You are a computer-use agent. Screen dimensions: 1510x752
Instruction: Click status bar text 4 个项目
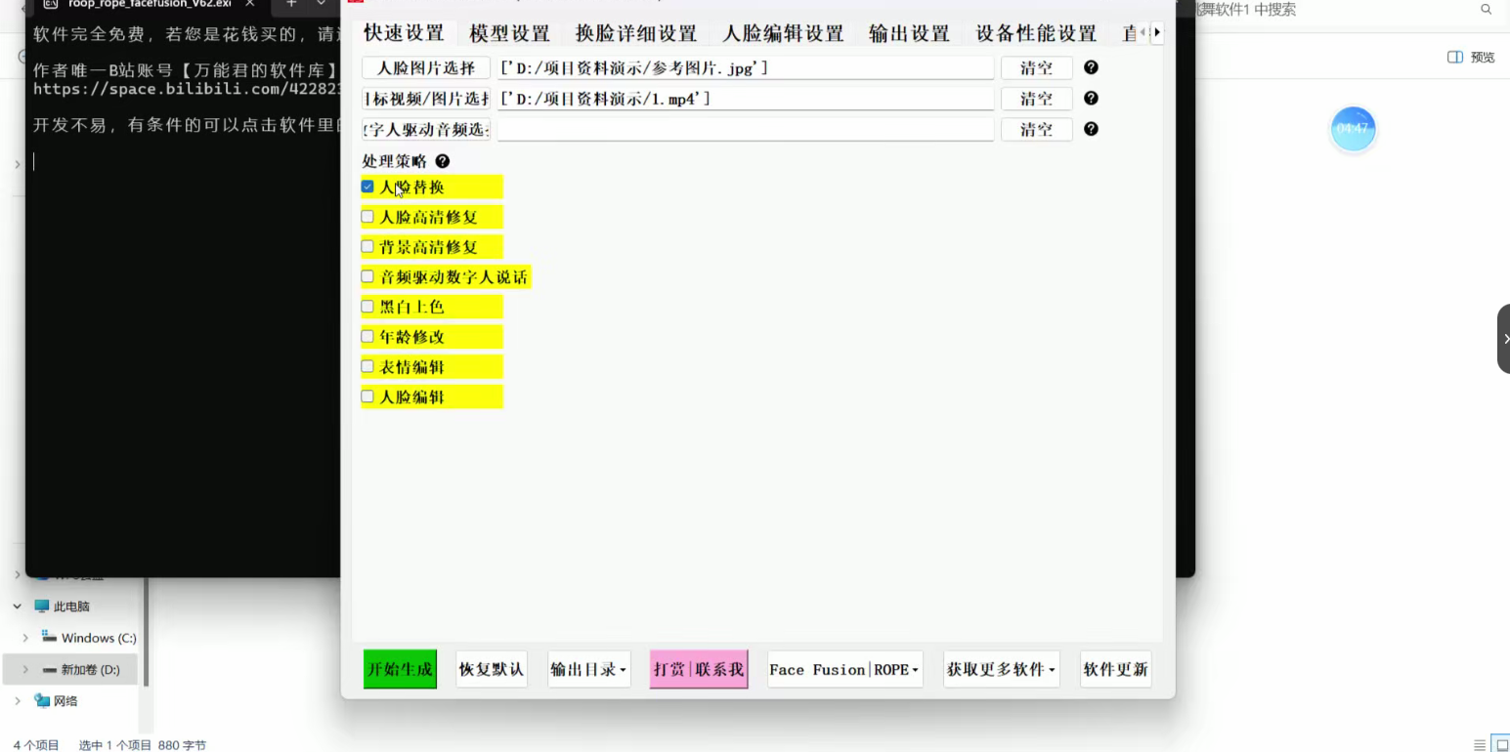pos(37,745)
